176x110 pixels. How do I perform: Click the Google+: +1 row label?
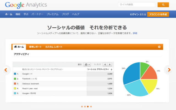[x=27, y=74]
